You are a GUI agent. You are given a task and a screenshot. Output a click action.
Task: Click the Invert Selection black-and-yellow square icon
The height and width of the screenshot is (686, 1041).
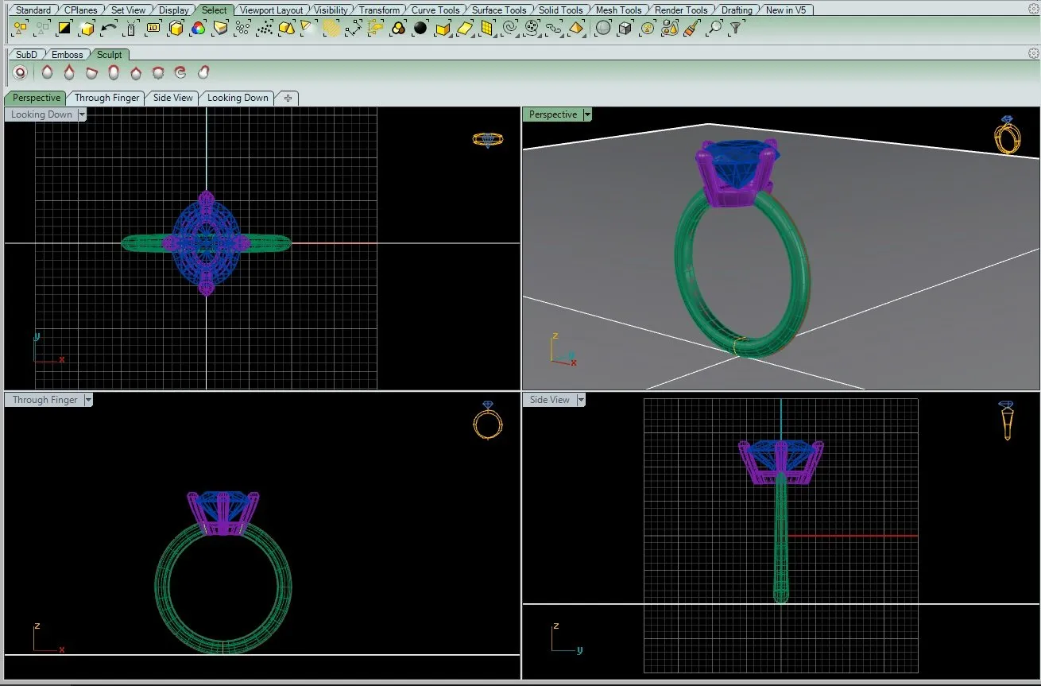point(64,28)
